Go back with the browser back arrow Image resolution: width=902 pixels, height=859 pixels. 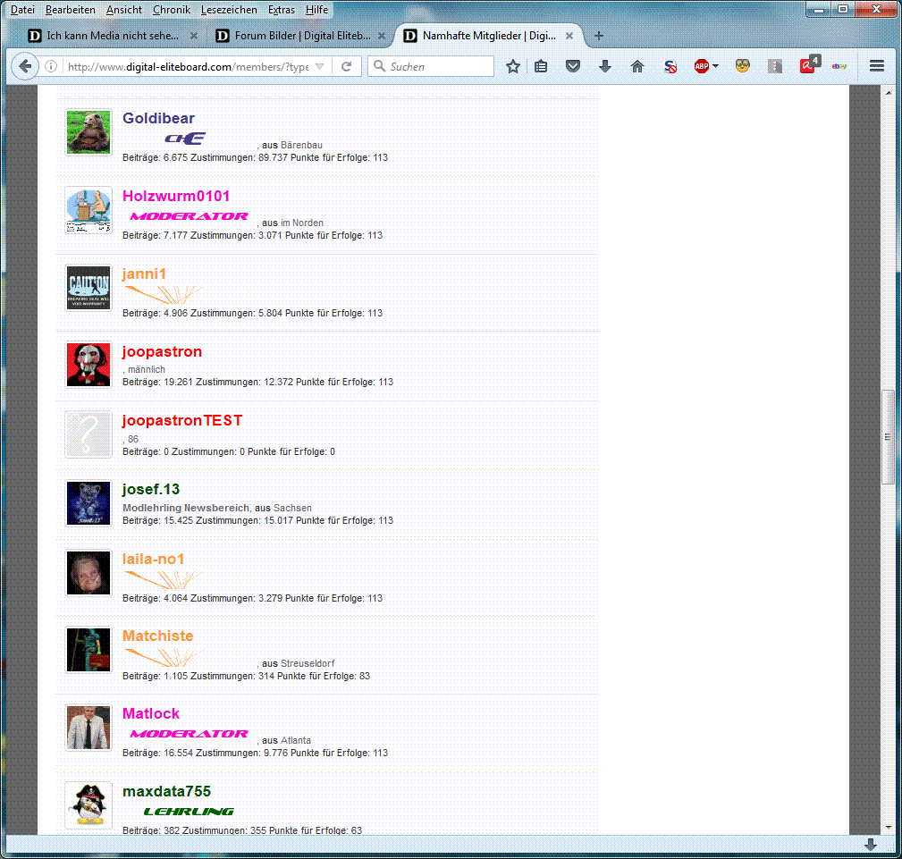(25, 66)
